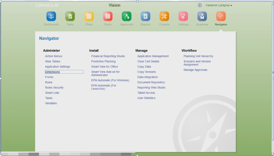The height and width of the screenshot is (156, 274).
Task: Open Data Integration link
Action: [x=147, y=77]
